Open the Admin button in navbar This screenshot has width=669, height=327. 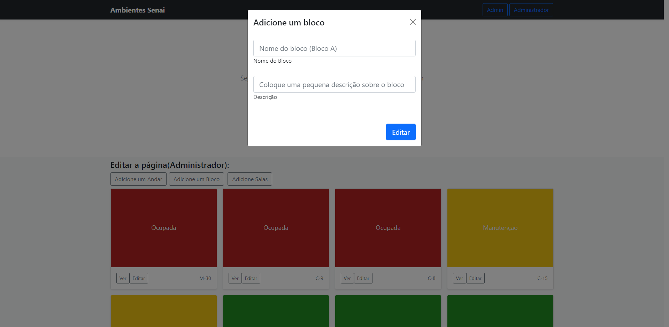click(x=495, y=10)
